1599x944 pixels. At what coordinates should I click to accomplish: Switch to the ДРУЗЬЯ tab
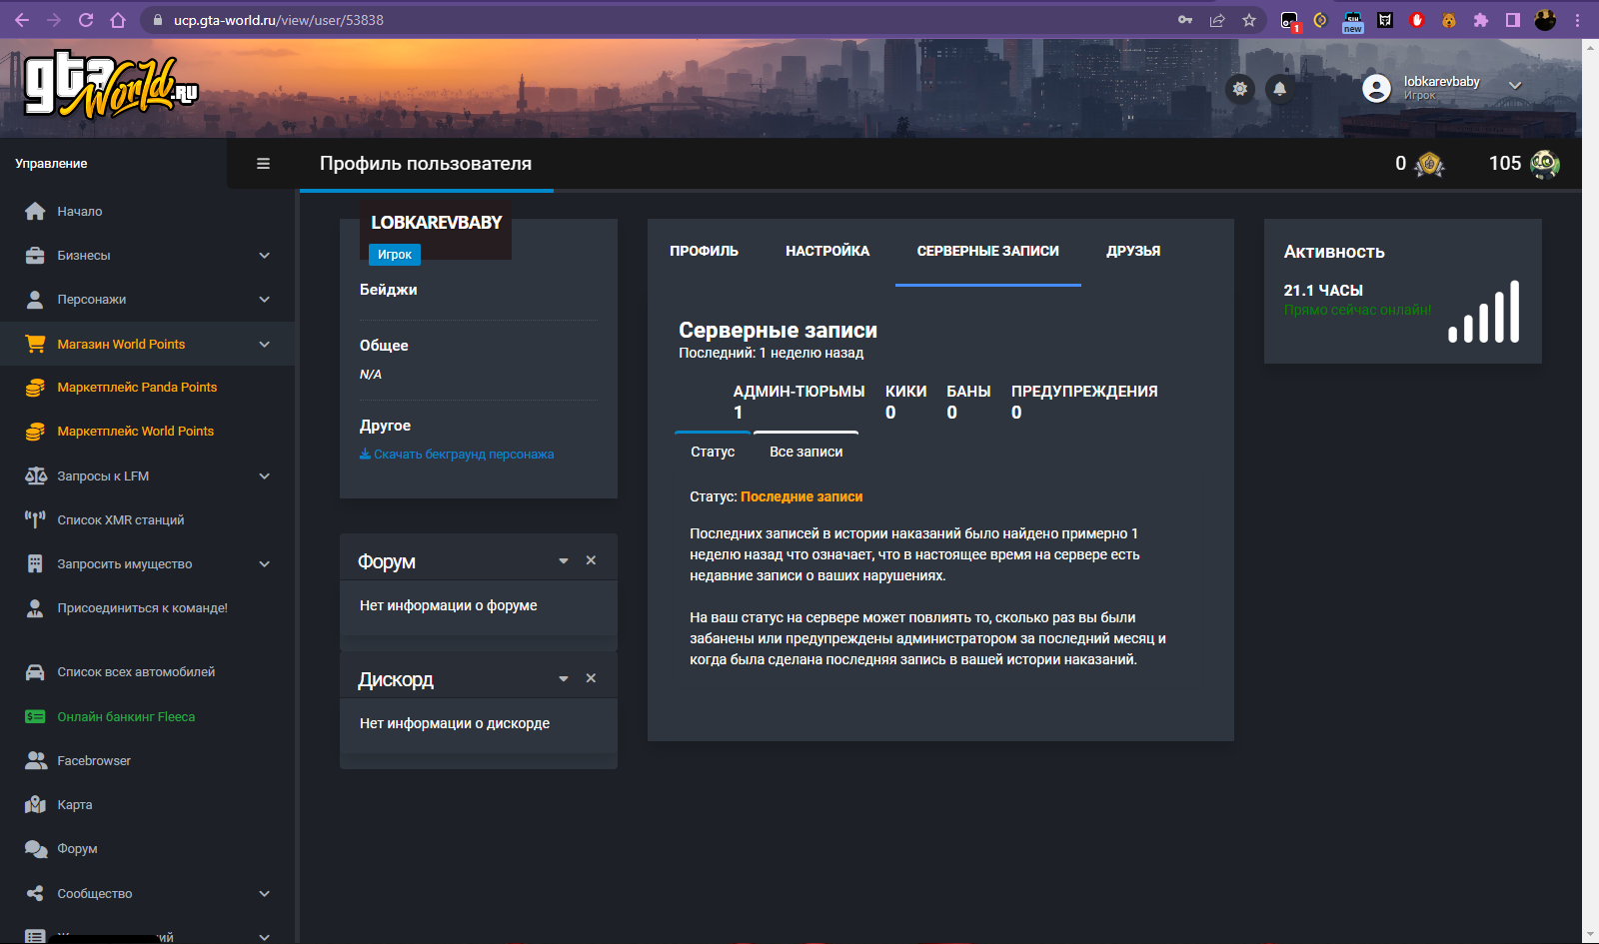[x=1133, y=251]
